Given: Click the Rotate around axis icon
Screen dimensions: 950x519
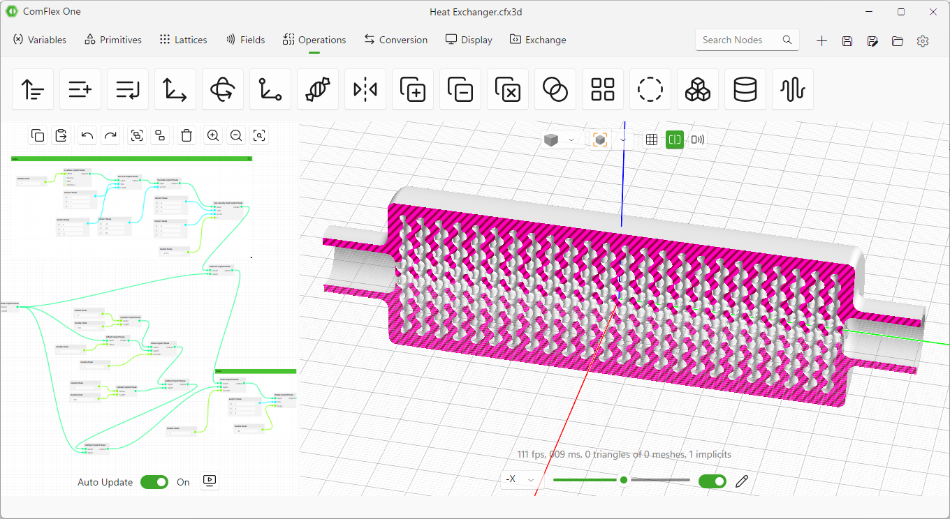Looking at the screenshot, I should (x=223, y=89).
